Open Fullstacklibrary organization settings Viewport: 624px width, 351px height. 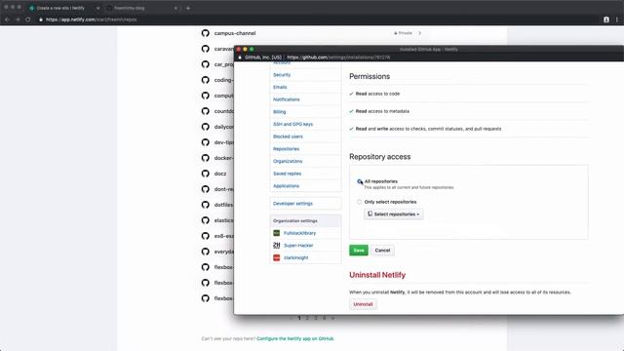(x=299, y=233)
